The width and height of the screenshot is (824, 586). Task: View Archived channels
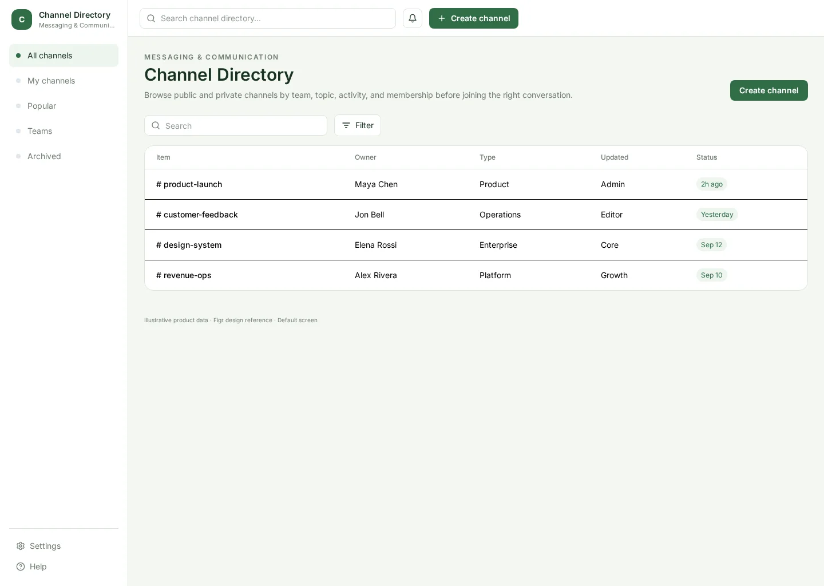click(64, 156)
